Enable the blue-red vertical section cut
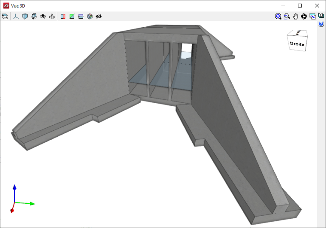Image resolution: width=326 pixels, height=228 pixels. click(63, 16)
